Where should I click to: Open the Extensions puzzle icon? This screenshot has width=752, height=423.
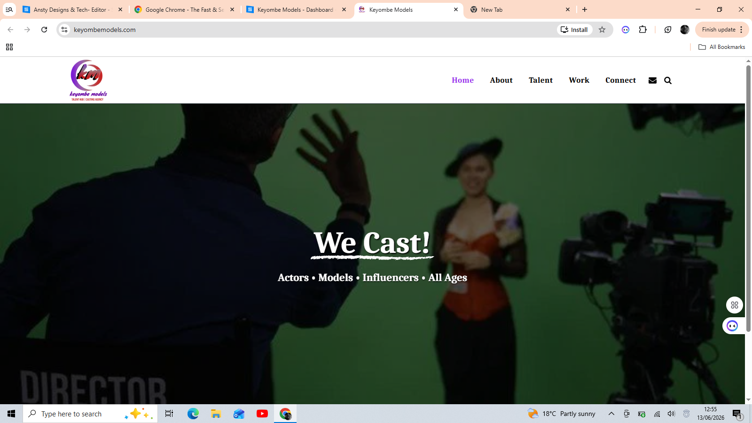pos(642,30)
